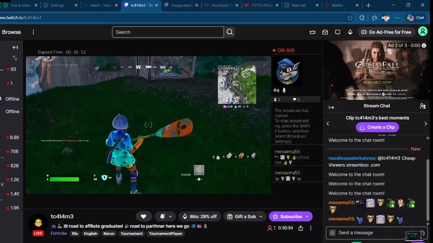Click the tc414m3 channel name
Viewport: 433px width, 243px height.
[62, 216]
